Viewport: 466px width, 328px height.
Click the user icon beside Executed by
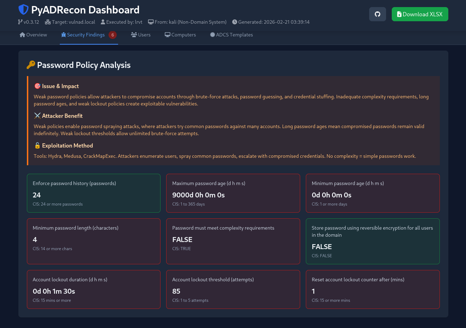[103, 22]
